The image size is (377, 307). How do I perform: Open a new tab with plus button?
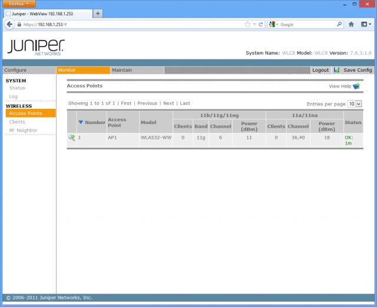[98, 14]
